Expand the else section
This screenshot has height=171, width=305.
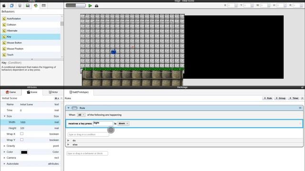(68, 144)
